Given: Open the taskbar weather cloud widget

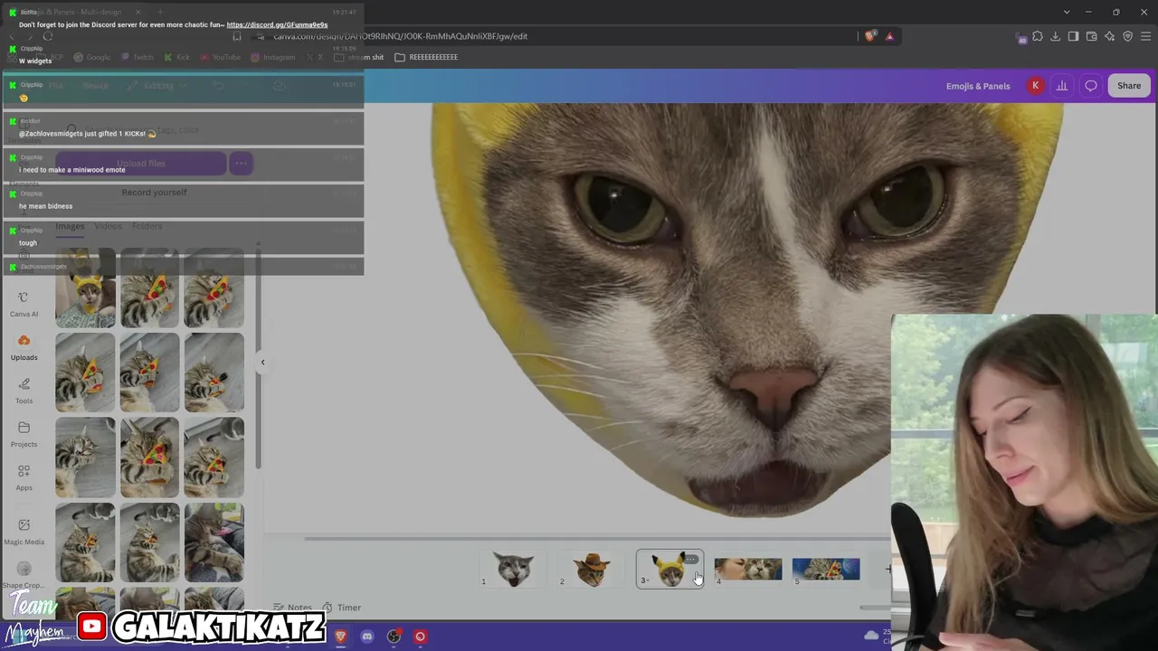Looking at the screenshot, I should (x=873, y=636).
